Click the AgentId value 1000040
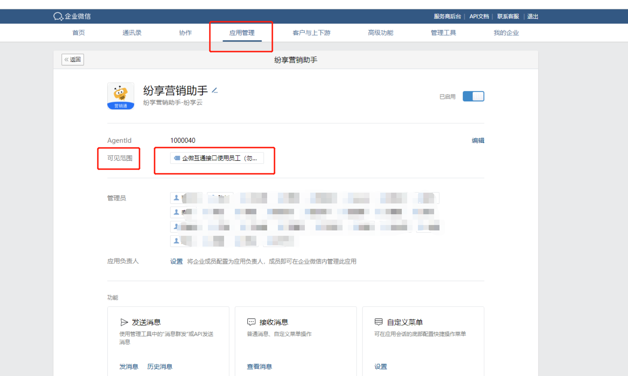Viewport: 628px width, 376px height. [x=183, y=141]
